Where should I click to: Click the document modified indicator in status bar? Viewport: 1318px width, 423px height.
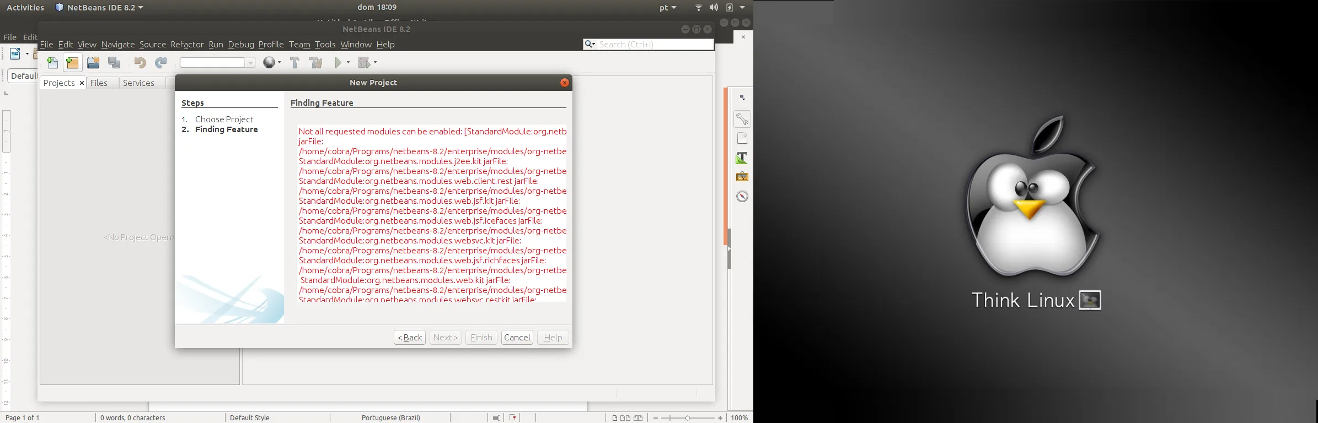click(x=513, y=417)
